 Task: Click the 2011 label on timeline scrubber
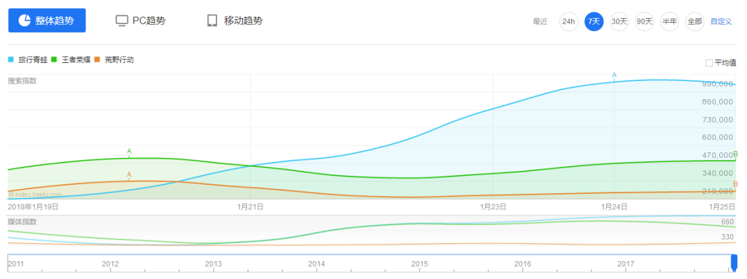pyautogui.click(x=16, y=264)
